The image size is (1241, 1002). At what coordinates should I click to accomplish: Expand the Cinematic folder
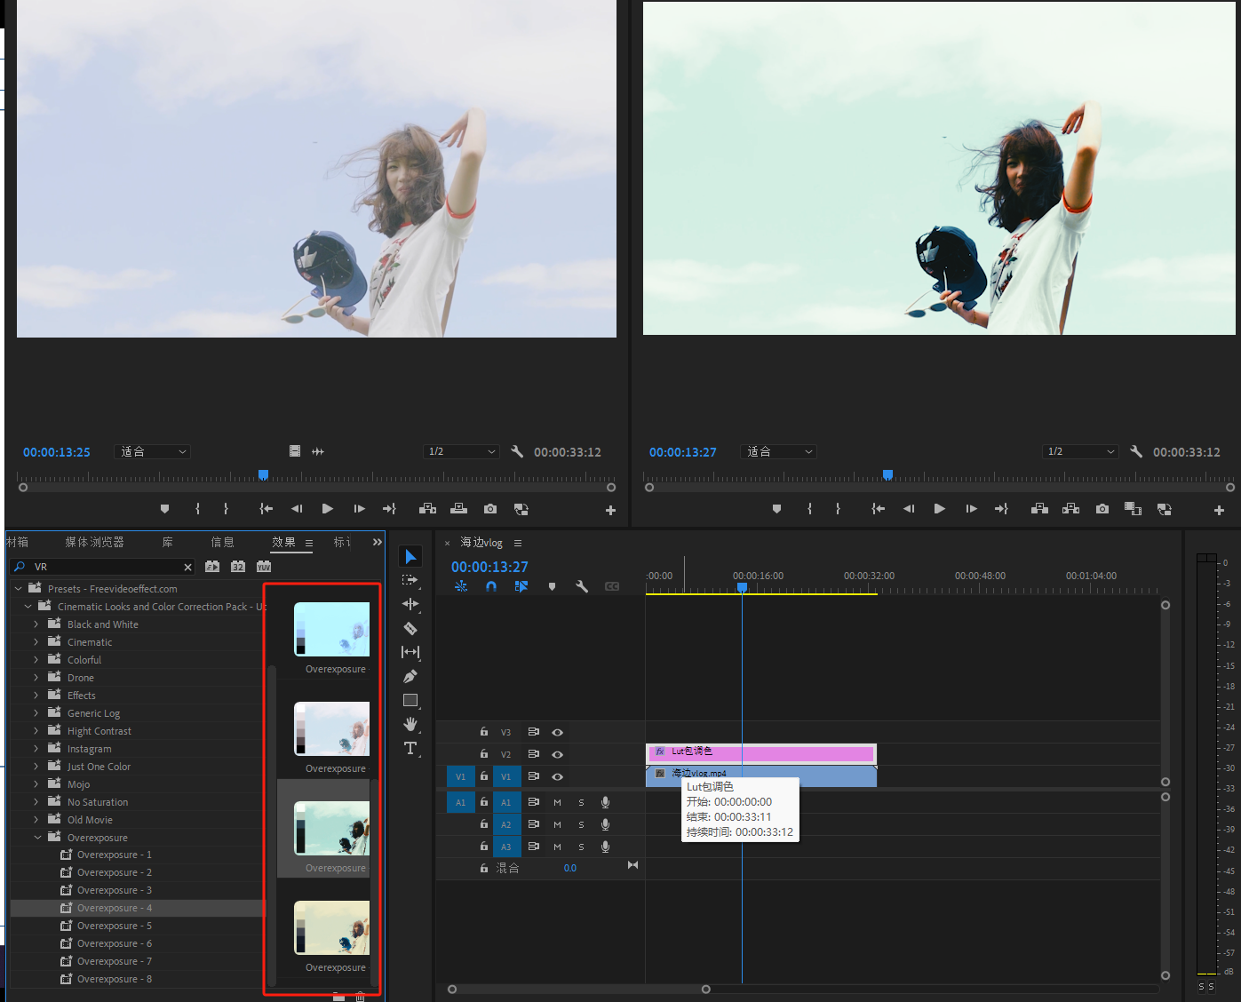click(x=36, y=642)
